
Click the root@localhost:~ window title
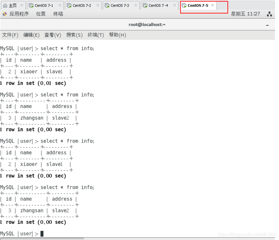(147, 25)
